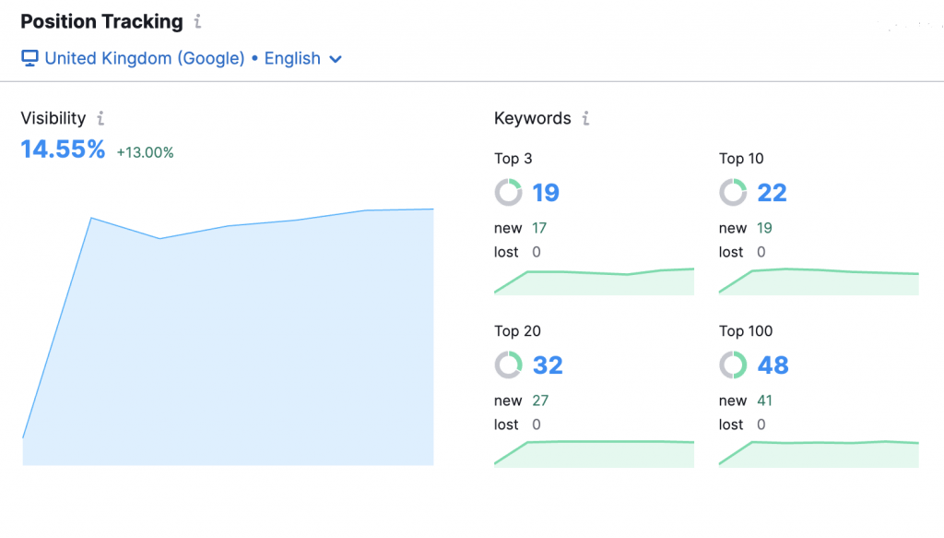The image size is (944, 538).
Task: Click the Top 20 donut chart icon
Action: coord(508,365)
